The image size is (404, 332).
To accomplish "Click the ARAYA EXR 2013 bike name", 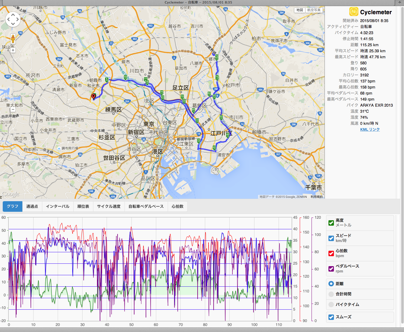I will 377,105.
